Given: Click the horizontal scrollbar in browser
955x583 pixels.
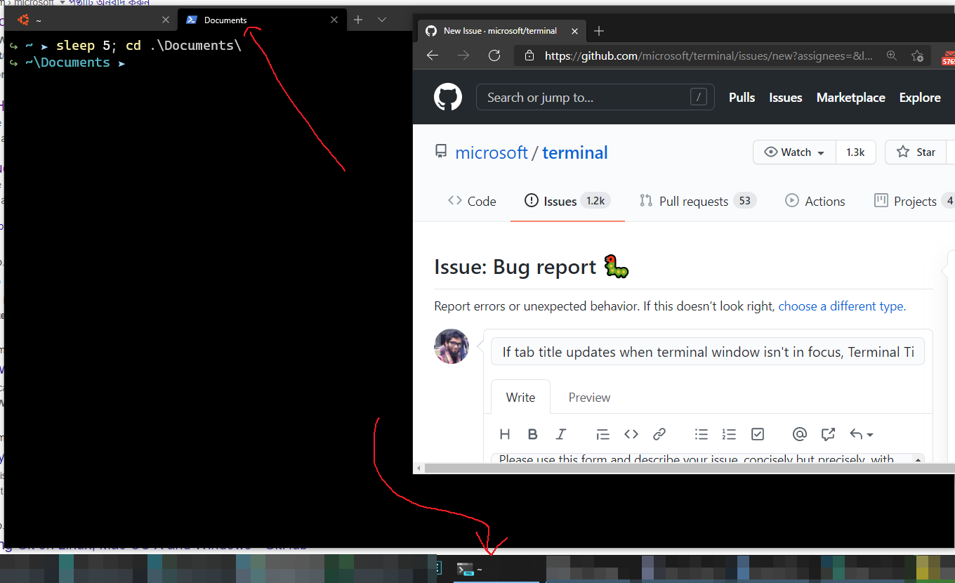Looking at the screenshot, I should [689, 468].
